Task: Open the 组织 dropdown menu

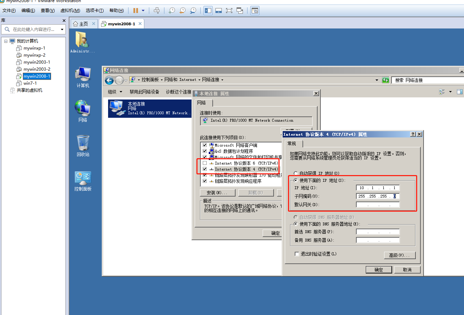Action: 115,92
